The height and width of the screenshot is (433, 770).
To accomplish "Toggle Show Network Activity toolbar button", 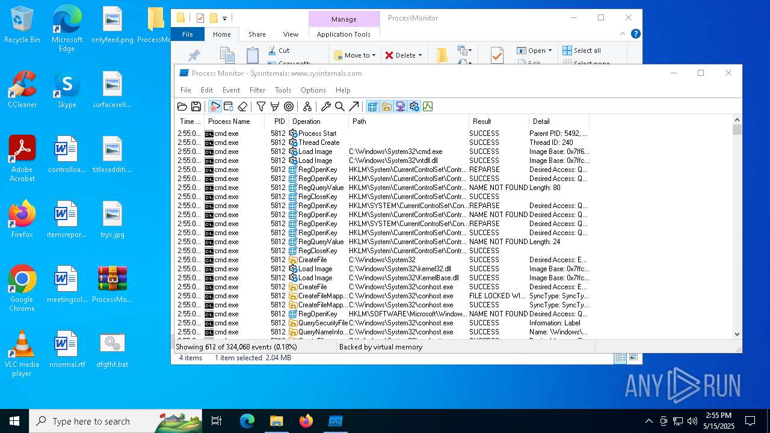I will [x=400, y=106].
